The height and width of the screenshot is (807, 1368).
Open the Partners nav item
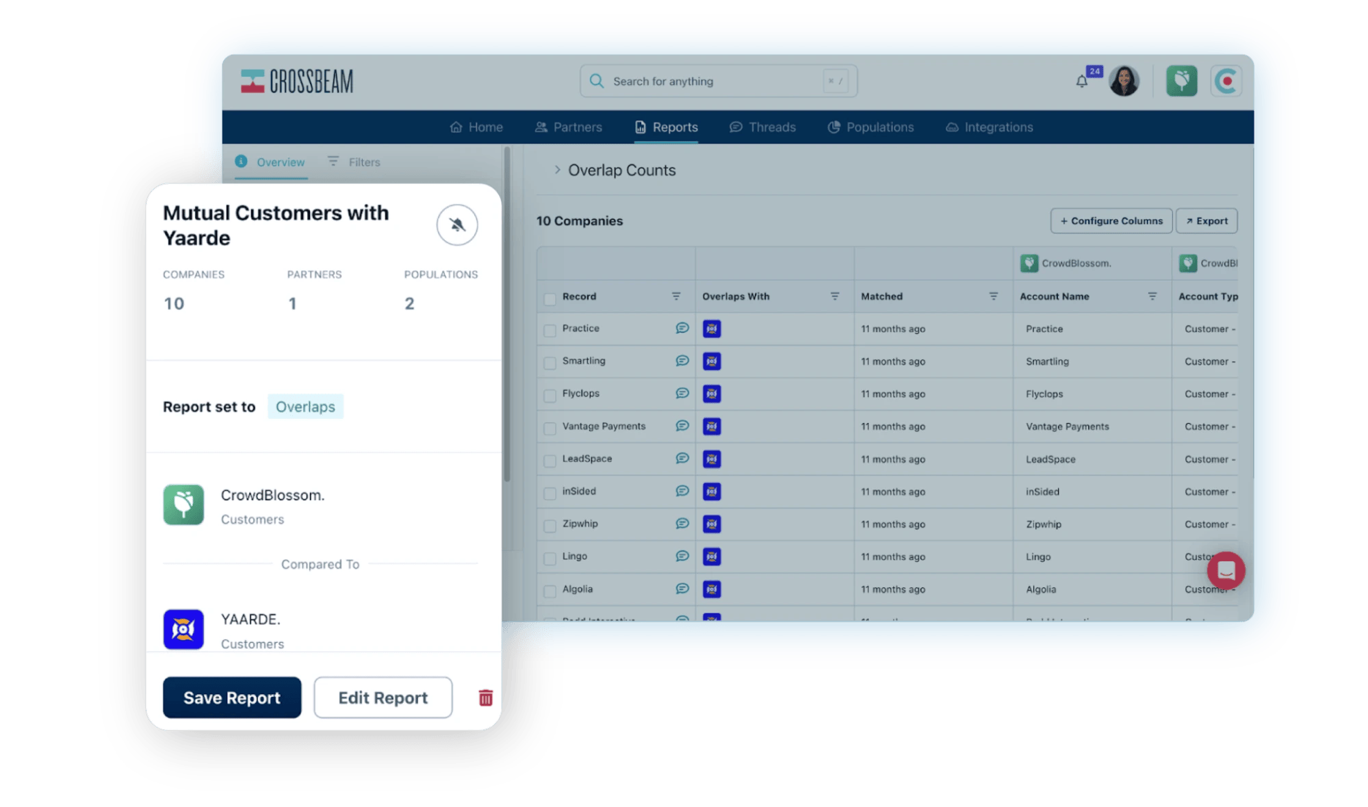(569, 127)
